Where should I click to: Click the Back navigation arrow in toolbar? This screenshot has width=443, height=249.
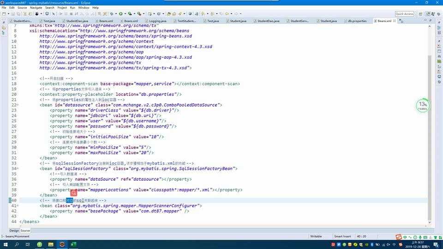pos(227,13)
